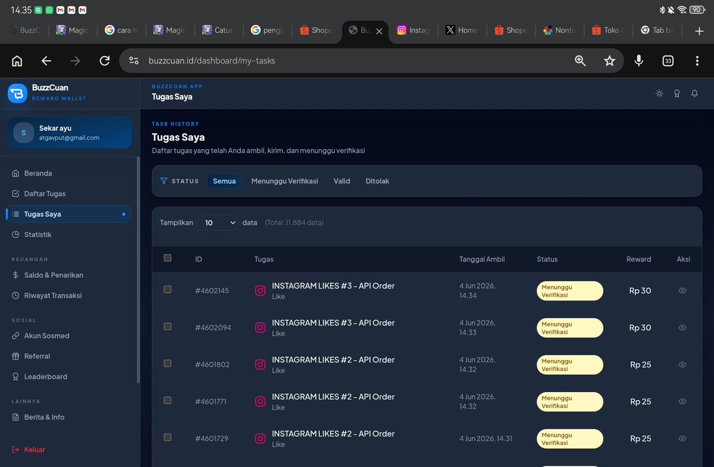The image size is (714, 467).
Task: Switch to Instagram browser tab
Action: tap(414, 30)
